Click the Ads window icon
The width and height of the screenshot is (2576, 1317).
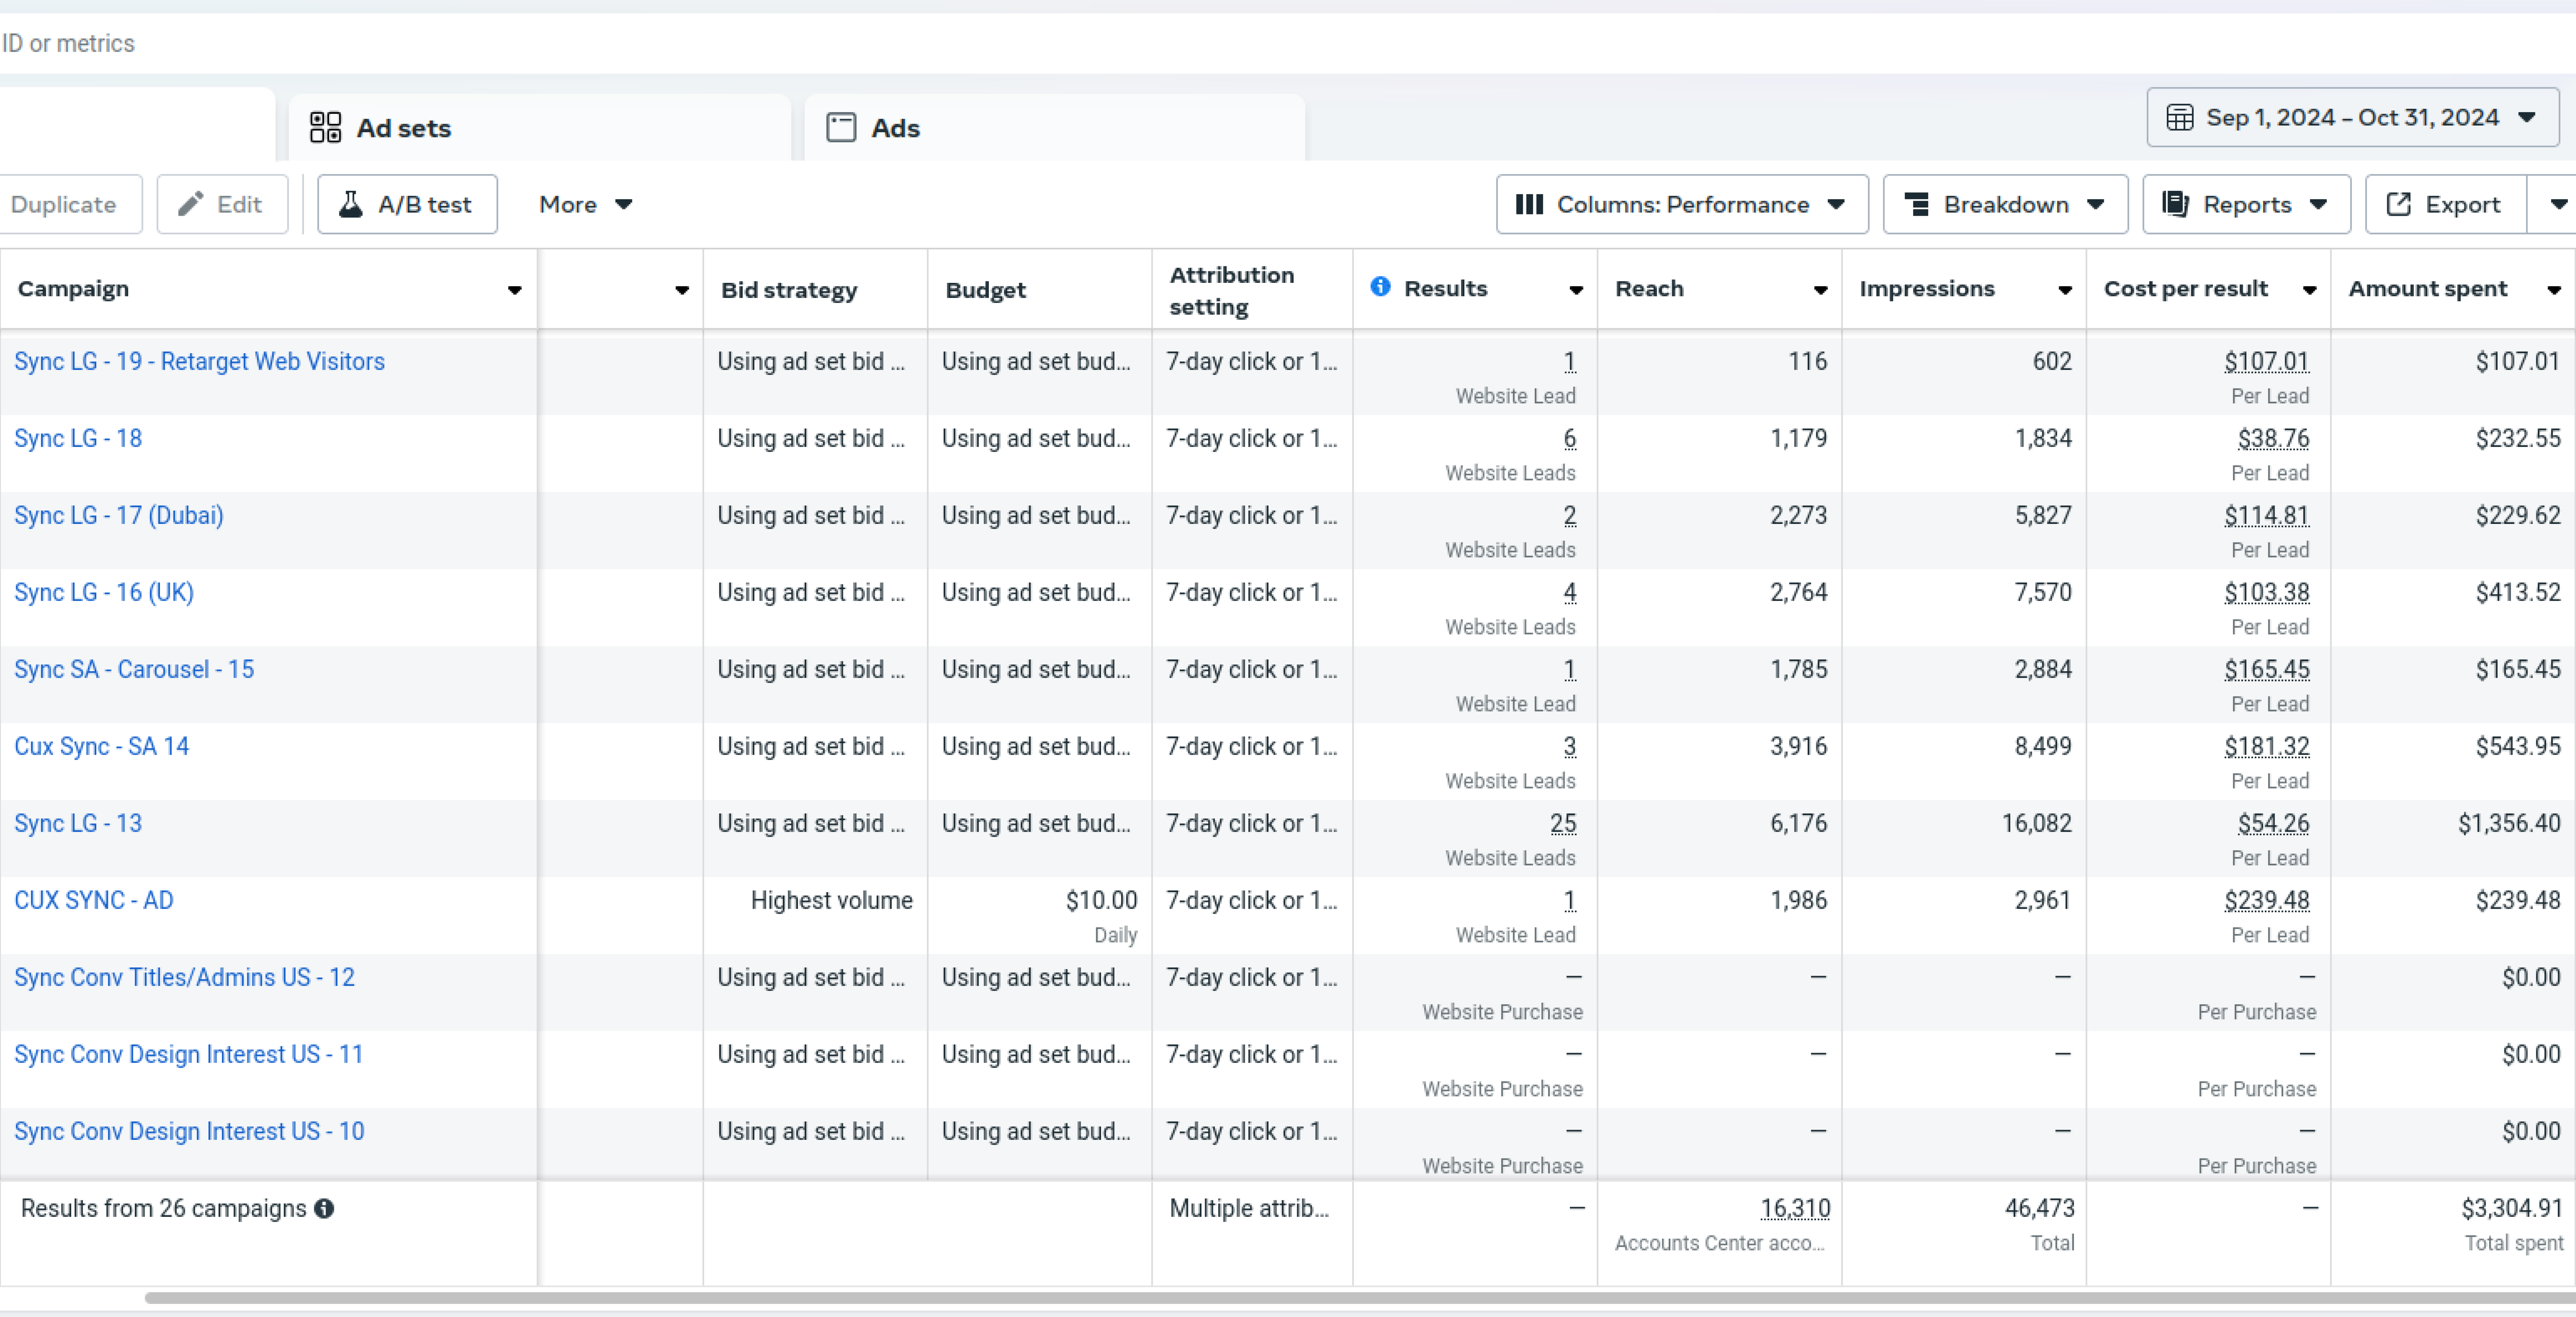click(x=841, y=128)
